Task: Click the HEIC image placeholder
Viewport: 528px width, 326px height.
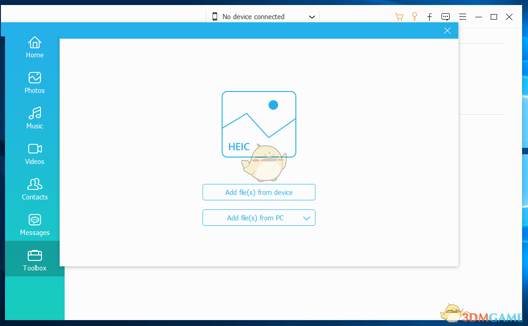Action: click(x=259, y=124)
